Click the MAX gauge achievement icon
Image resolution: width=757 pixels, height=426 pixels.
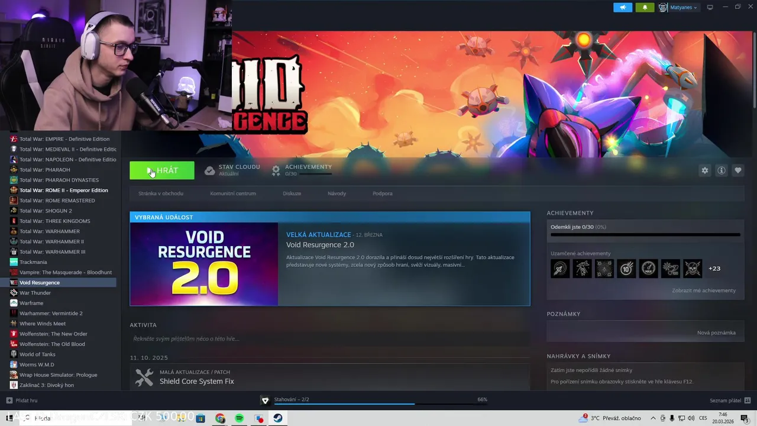tap(648, 269)
